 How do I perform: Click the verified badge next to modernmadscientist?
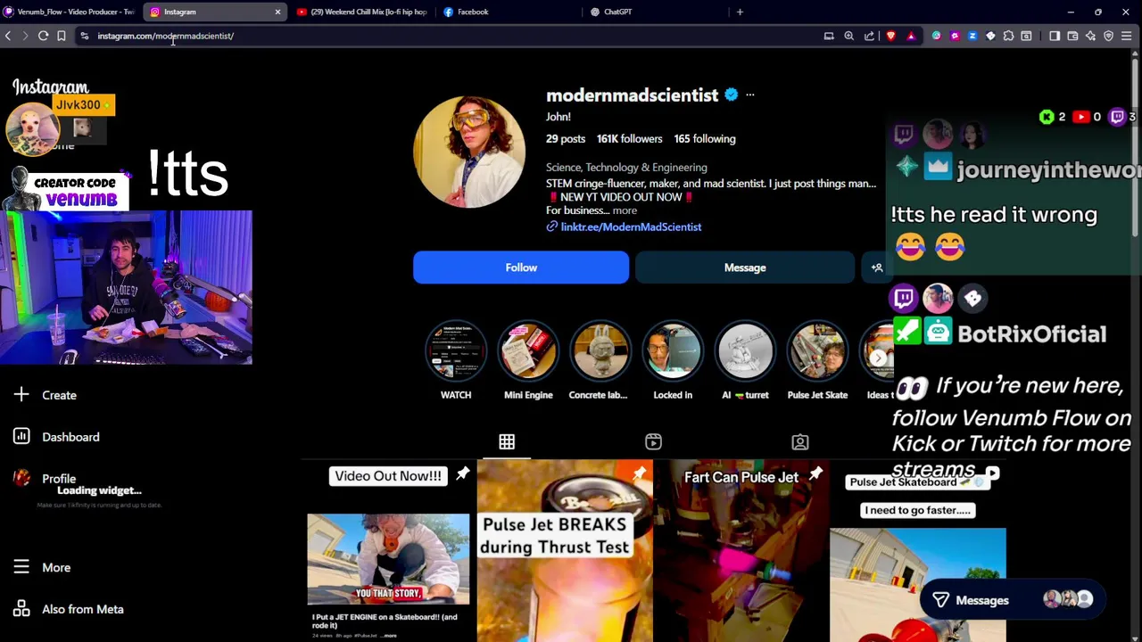click(731, 95)
